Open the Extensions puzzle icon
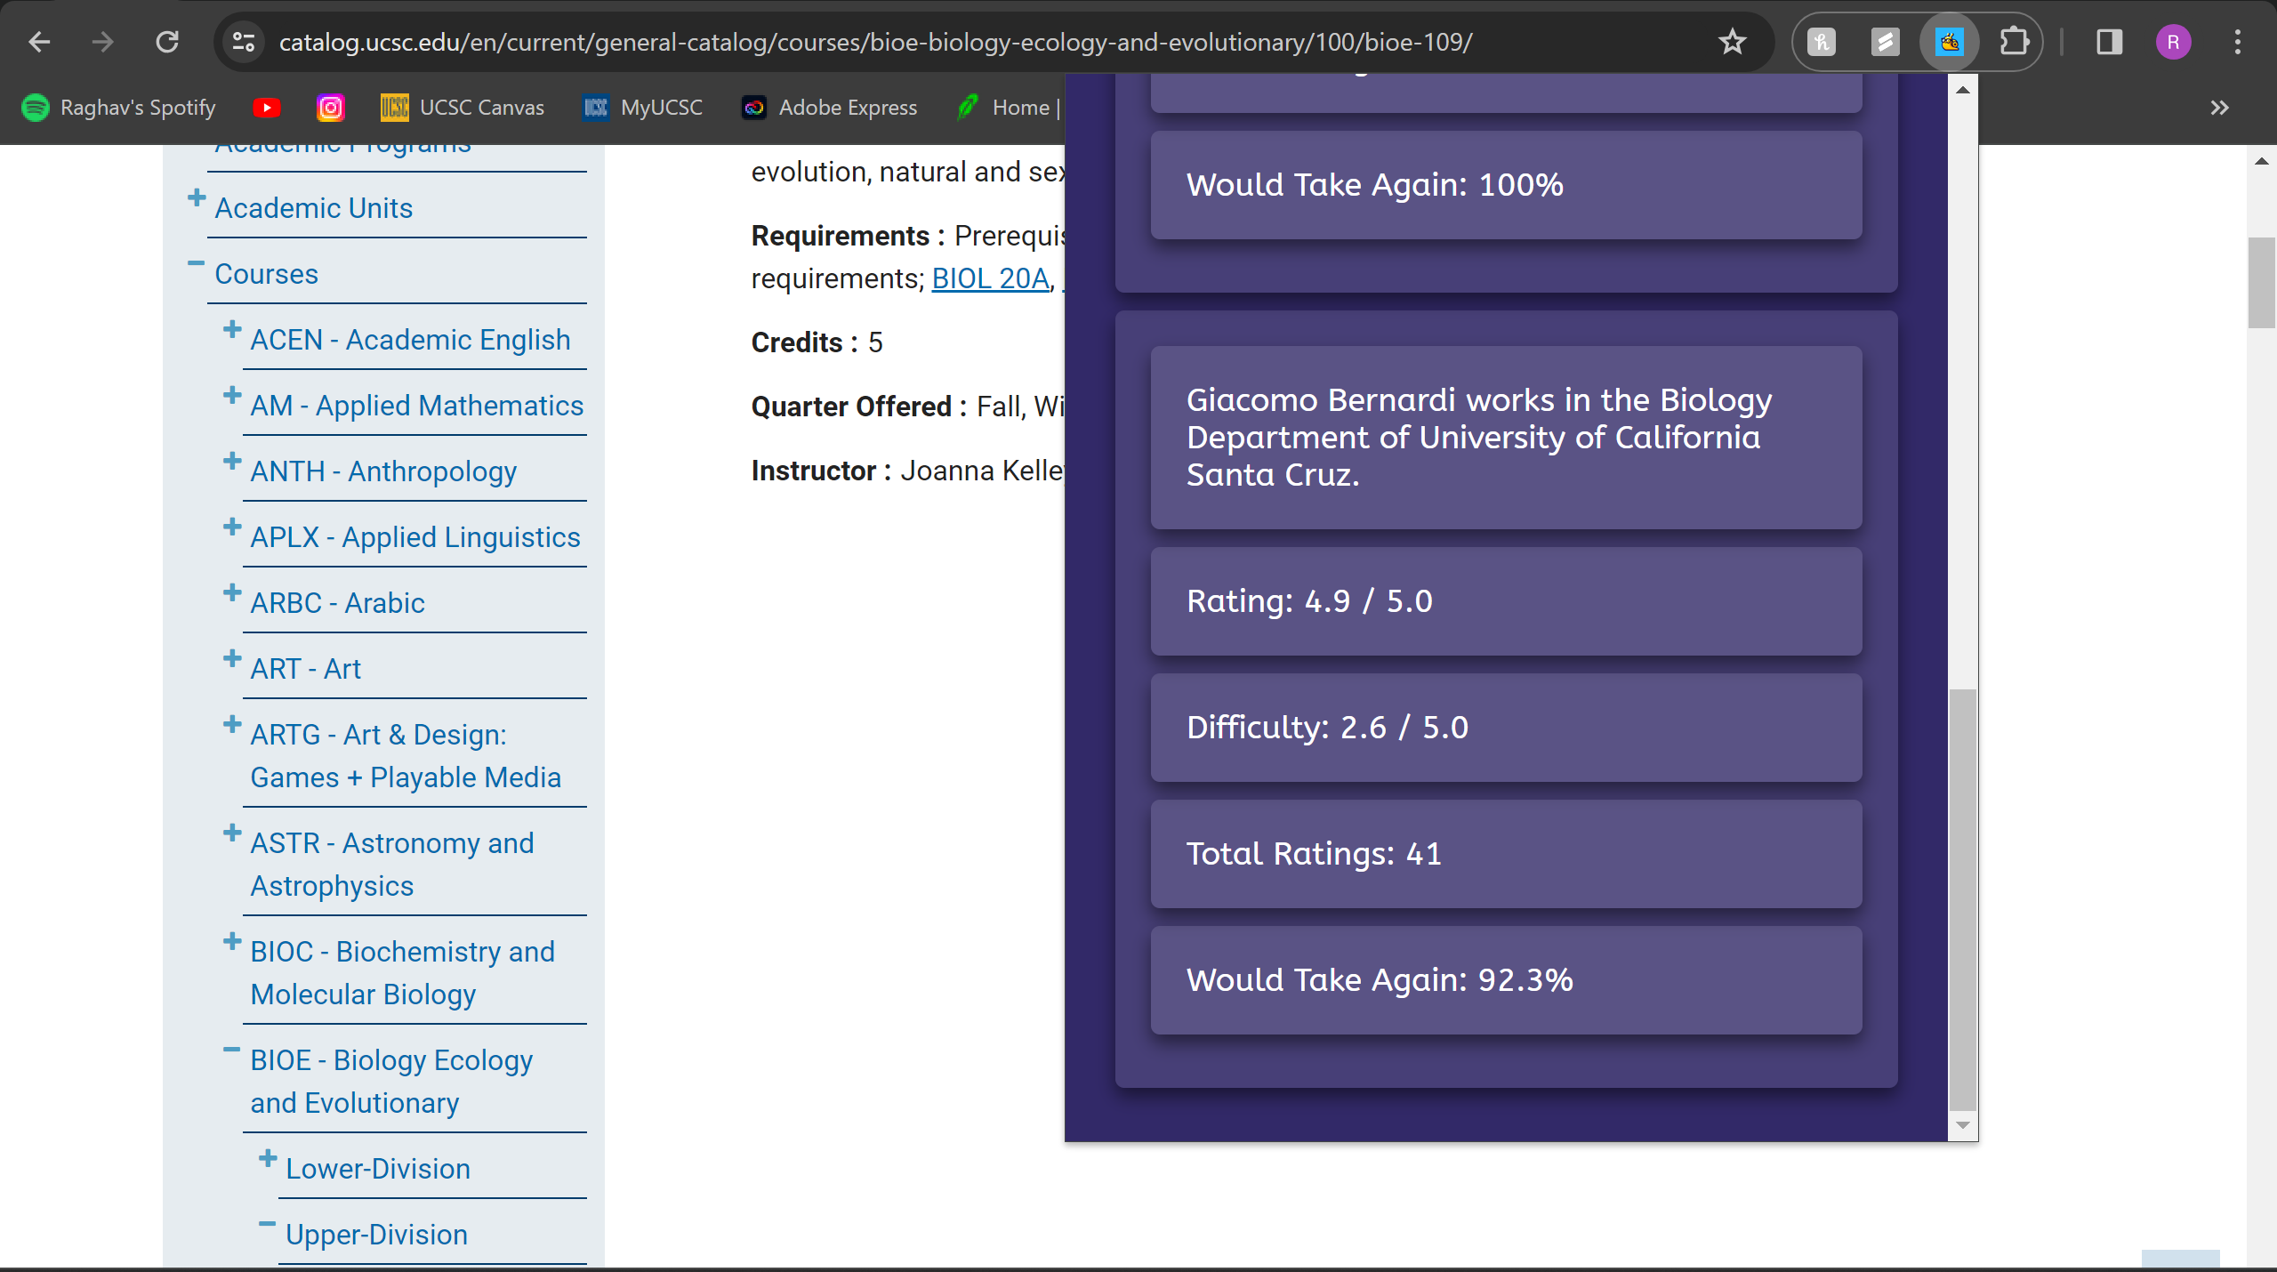This screenshot has height=1272, width=2277. pos(2014,42)
